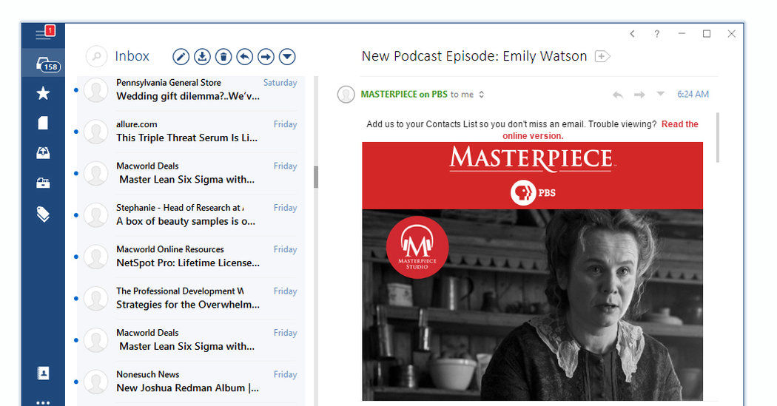Expand recipient details next to 'to me'
This screenshot has height=406, width=777.
pyautogui.click(x=481, y=94)
